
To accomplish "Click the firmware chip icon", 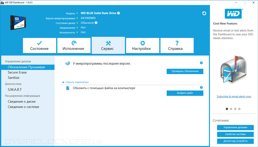I will [68, 63].
